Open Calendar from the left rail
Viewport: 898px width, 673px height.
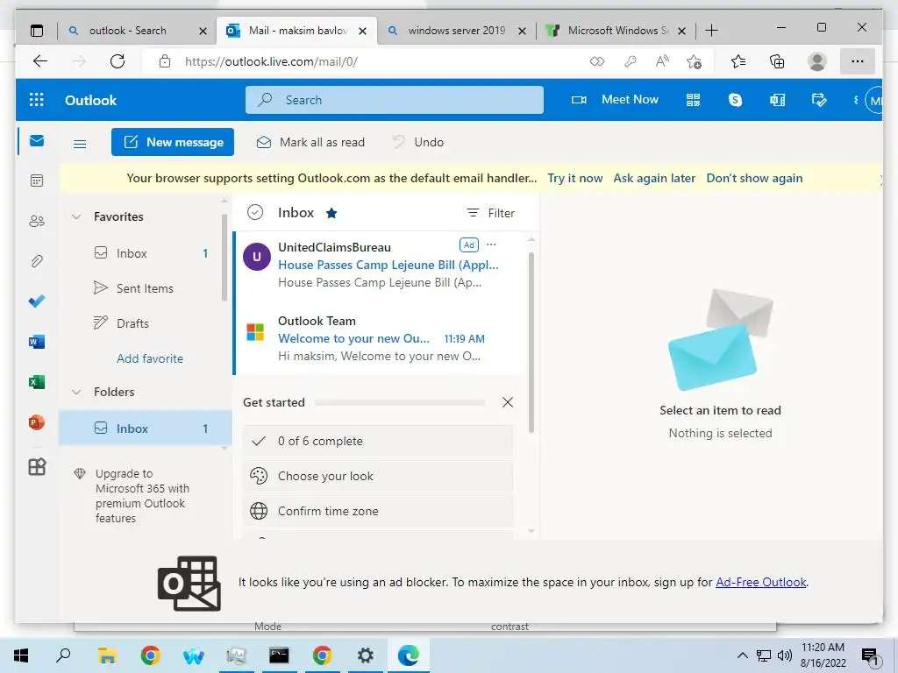click(37, 181)
